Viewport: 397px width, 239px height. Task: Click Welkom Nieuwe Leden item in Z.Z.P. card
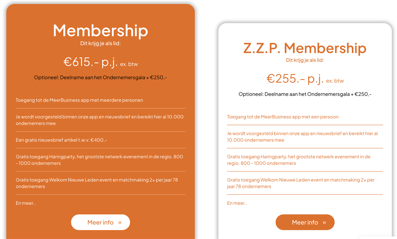[301, 183]
